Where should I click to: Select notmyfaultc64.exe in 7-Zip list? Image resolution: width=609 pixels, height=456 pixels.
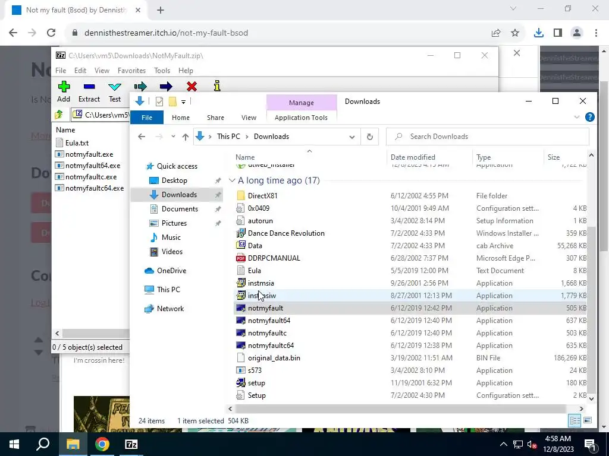(95, 188)
